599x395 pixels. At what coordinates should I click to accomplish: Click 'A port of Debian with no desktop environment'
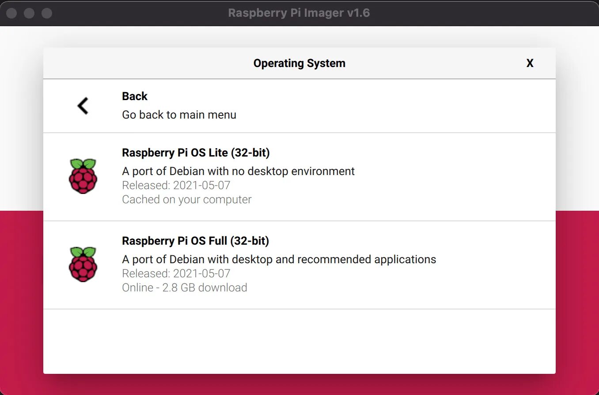(238, 171)
